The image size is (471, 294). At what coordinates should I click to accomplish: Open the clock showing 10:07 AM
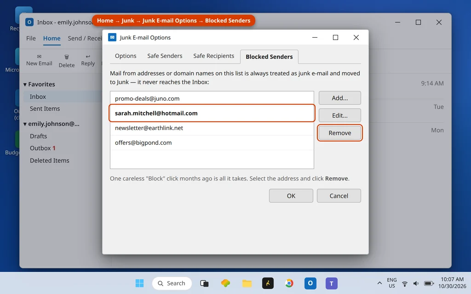tap(452, 283)
